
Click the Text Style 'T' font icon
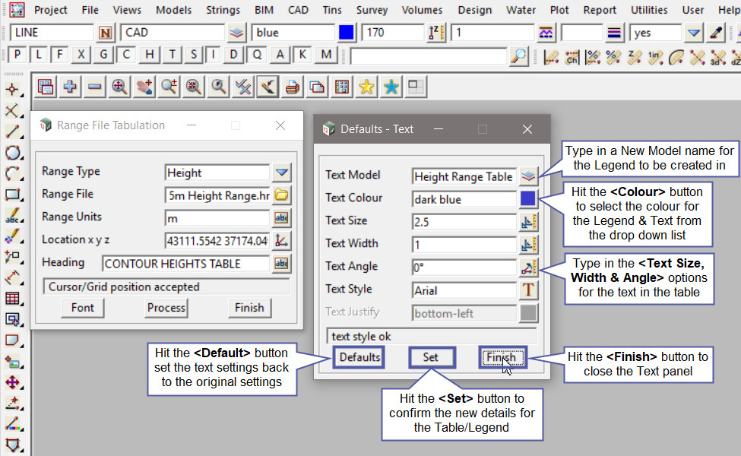tap(528, 290)
